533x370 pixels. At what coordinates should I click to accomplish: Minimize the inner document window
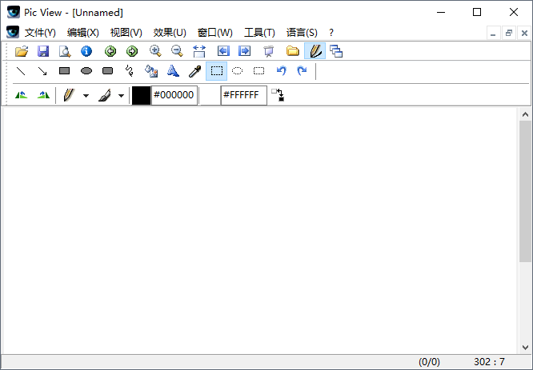(x=493, y=33)
